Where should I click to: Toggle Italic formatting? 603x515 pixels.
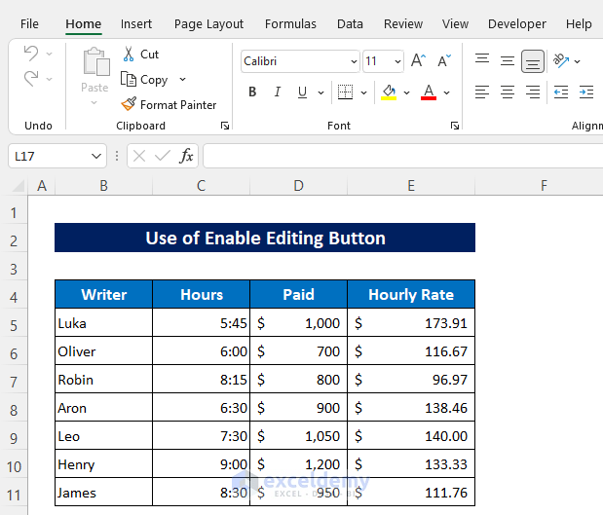tap(278, 92)
